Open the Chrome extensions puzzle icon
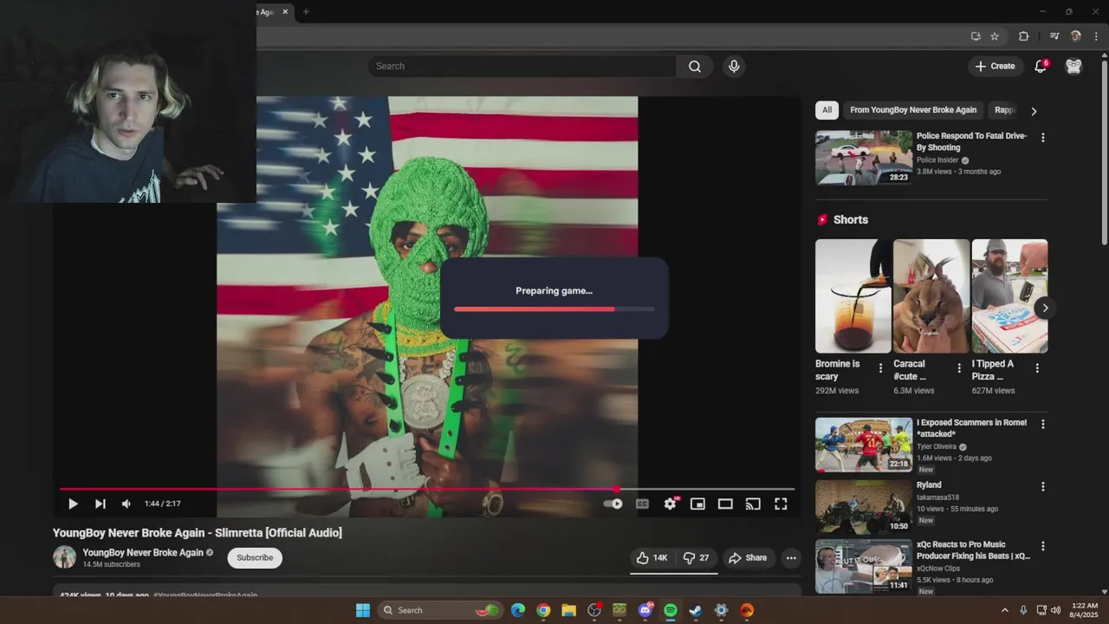Screen dimensions: 1109x624 tap(1023, 36)
